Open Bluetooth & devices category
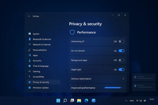The width and height of the screenshot is (158, 105). coord(44,39)
